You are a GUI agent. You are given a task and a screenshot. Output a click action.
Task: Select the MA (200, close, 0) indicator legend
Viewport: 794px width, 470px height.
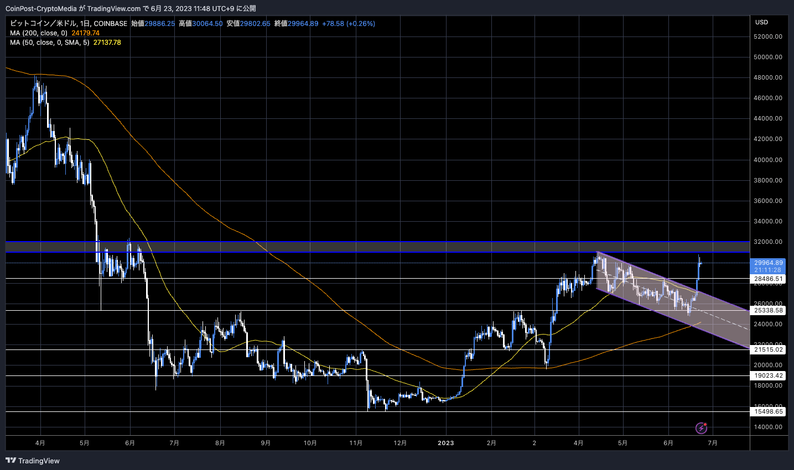[x=39, y=33]
